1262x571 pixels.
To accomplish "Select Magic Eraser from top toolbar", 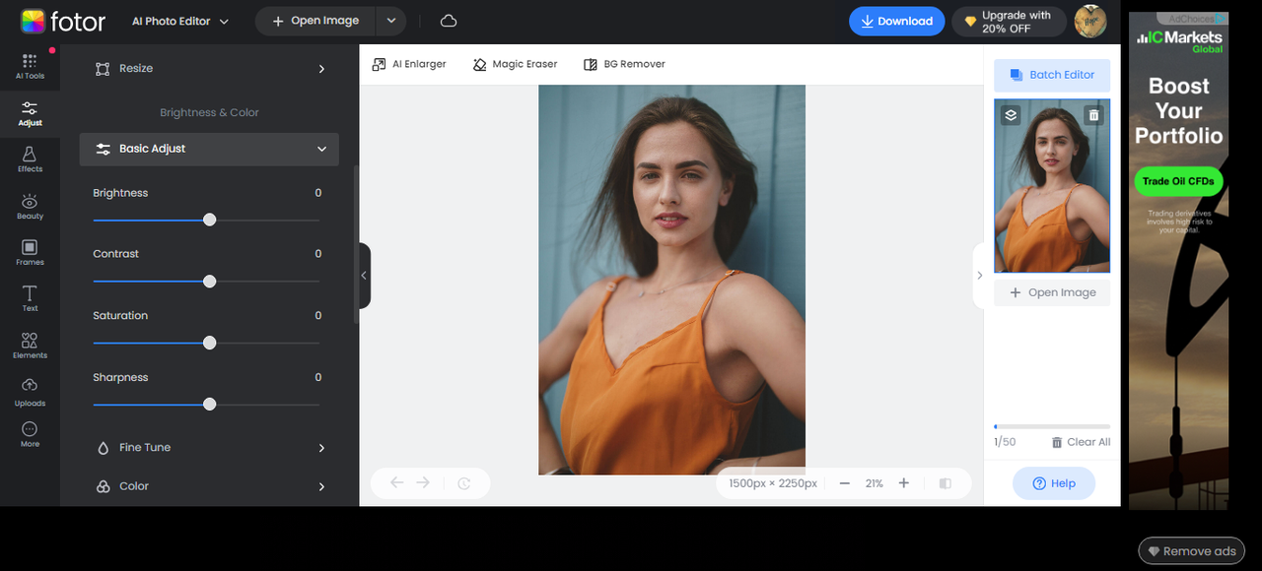I will click(515, 64).
